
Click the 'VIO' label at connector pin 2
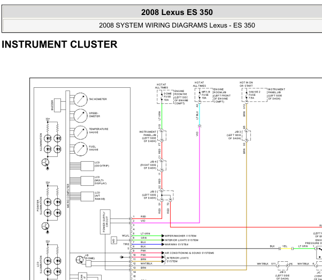(x=143, y=221)
